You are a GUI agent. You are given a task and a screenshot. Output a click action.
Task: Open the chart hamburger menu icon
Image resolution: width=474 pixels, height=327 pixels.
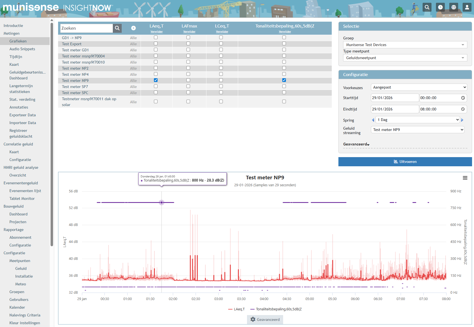465,178
